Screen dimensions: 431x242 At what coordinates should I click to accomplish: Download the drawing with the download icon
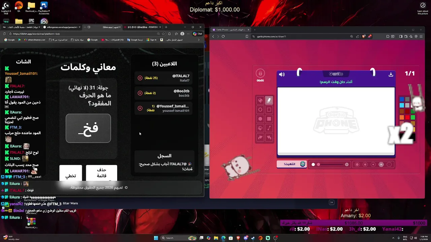[x=391, y=74]
